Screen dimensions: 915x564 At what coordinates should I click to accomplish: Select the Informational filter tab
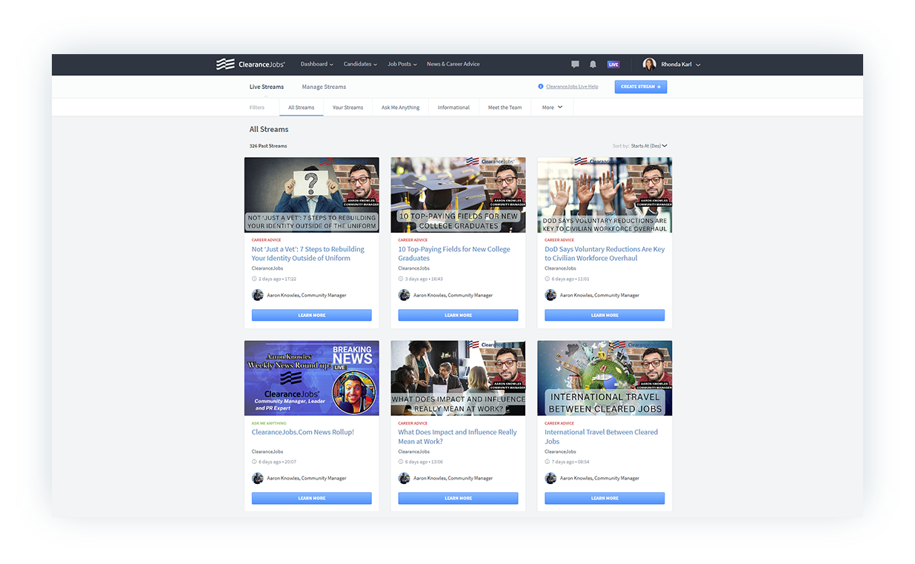453,107
